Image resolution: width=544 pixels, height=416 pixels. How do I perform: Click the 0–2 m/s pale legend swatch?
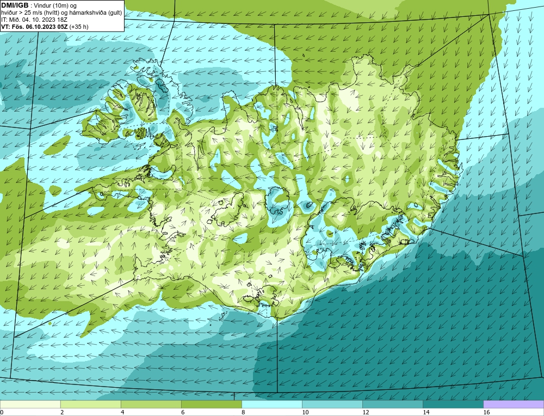point(30,404)
